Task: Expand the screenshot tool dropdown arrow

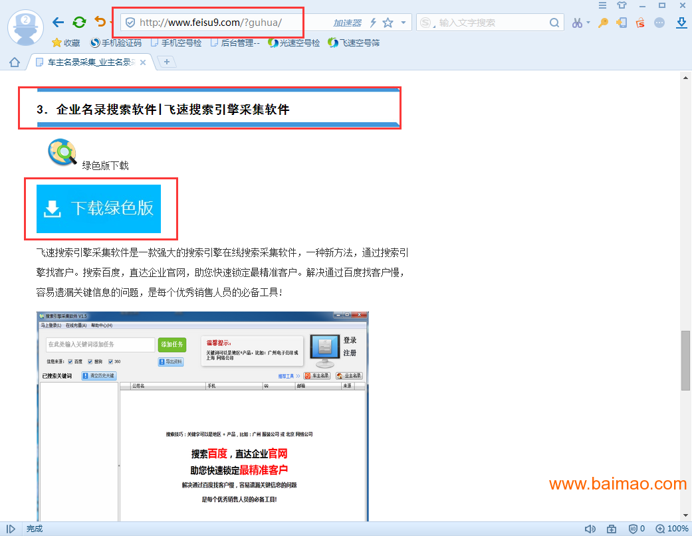Action: [588, 23]
